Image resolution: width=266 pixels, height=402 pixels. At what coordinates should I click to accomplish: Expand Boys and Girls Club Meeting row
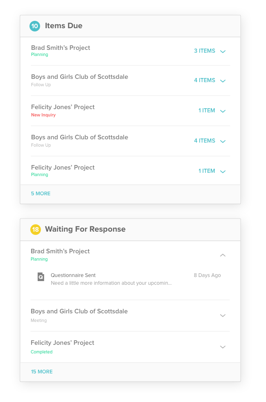tap(223, 315)
